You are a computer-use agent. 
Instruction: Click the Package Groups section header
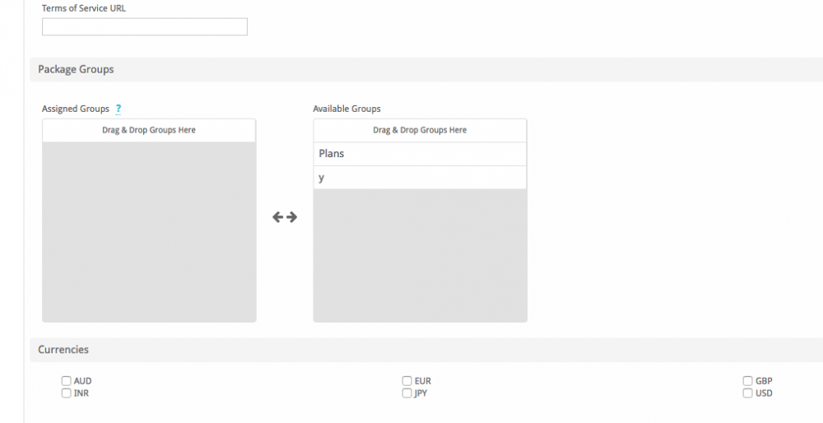point(426,69)
